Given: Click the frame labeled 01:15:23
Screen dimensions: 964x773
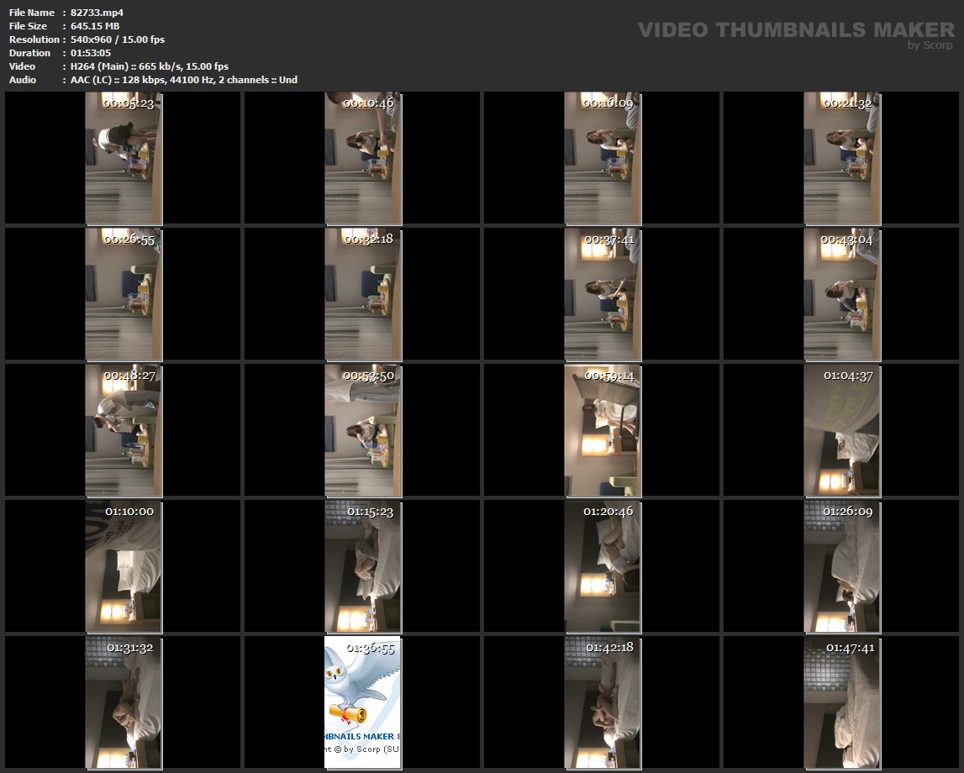Looking at the screenshot, I should 363,566.
